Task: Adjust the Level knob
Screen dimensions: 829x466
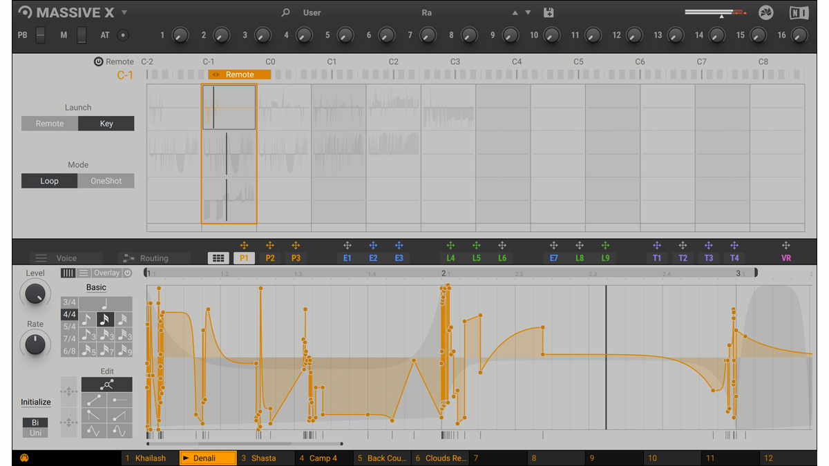Action: 35,294
